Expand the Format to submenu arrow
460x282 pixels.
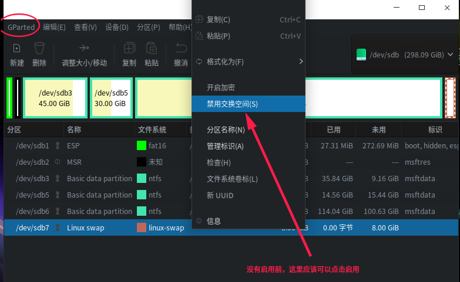[x=301, y=61]
